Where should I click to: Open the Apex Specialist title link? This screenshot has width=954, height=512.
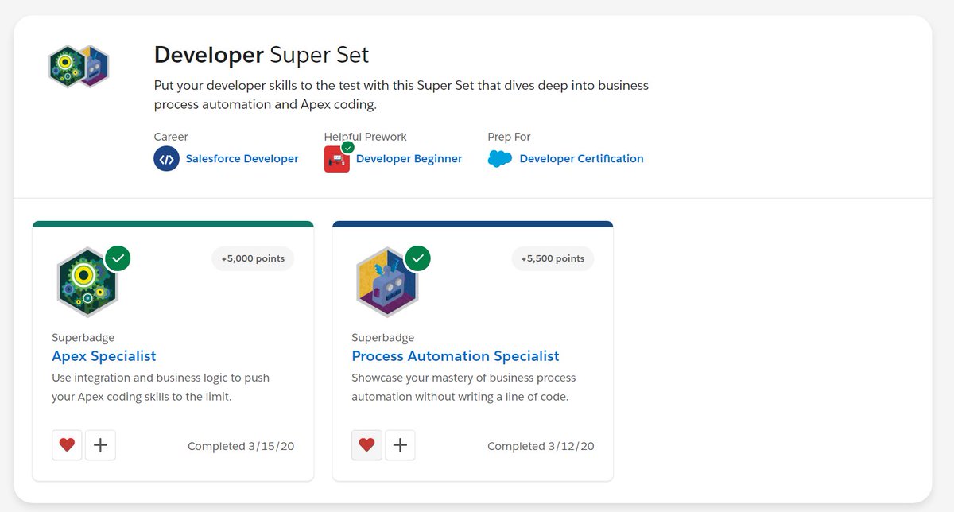pyautogui.click(x=104, y=356)
